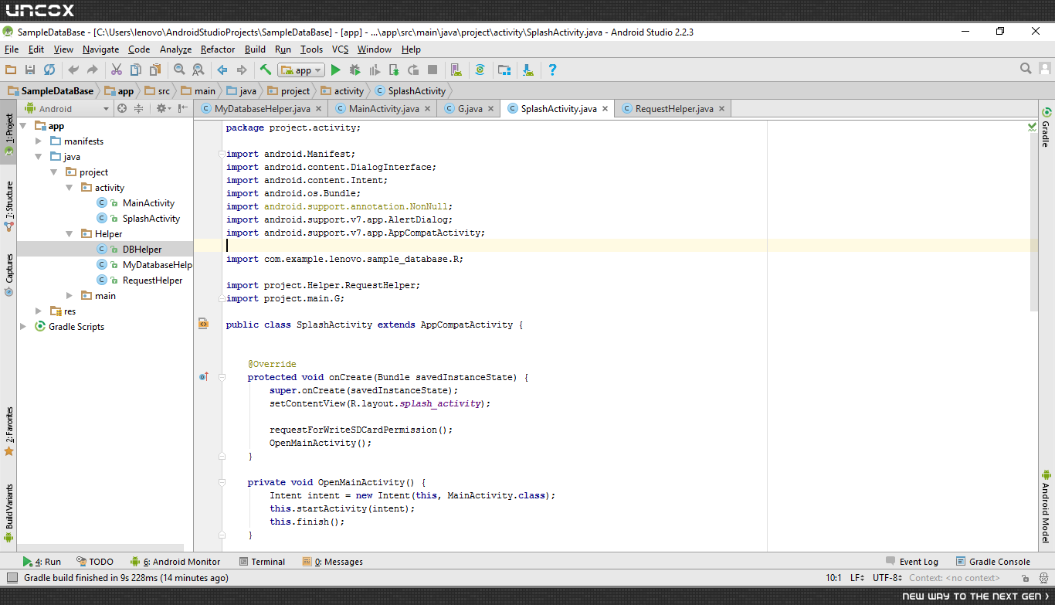Click Search Everywhere magnifier at top right

click(1026, 69)
